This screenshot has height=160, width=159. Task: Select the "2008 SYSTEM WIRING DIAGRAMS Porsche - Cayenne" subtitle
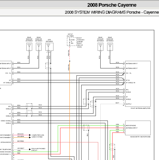[112, 12]
